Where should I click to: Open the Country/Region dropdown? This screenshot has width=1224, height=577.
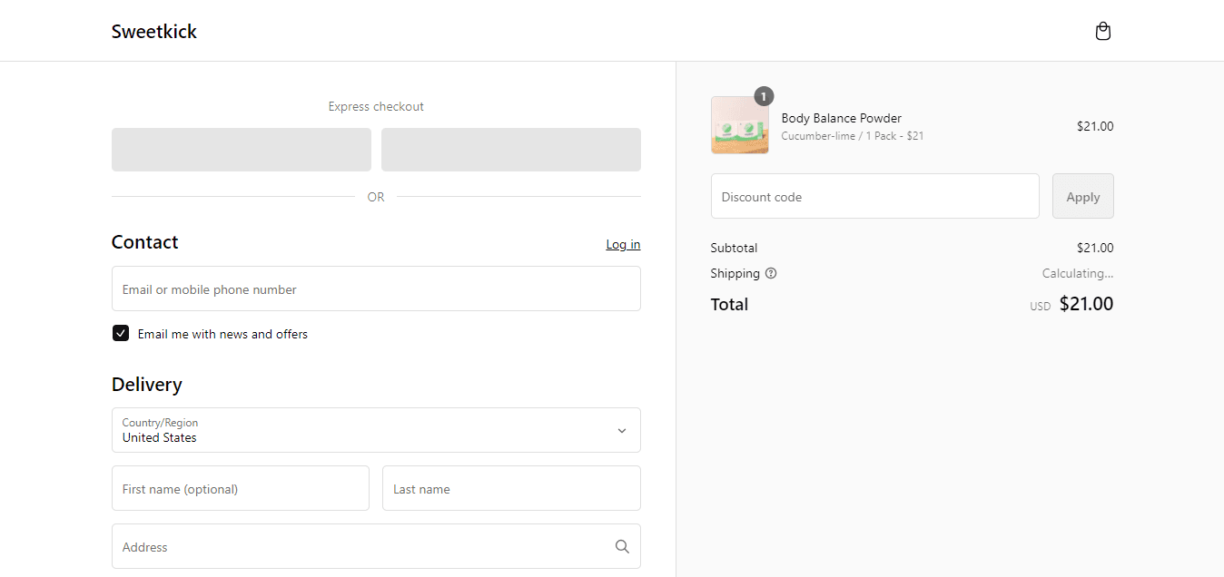376,430
